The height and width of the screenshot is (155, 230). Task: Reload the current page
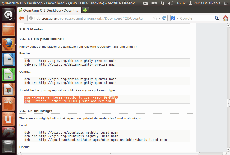[x=164, y=18]
